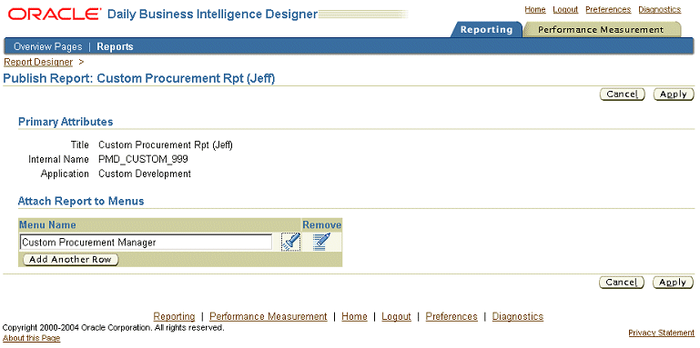This screenshot has width=700, height=348.
Task: Click the Remove row icon
Action: click(x=321, y=242)
